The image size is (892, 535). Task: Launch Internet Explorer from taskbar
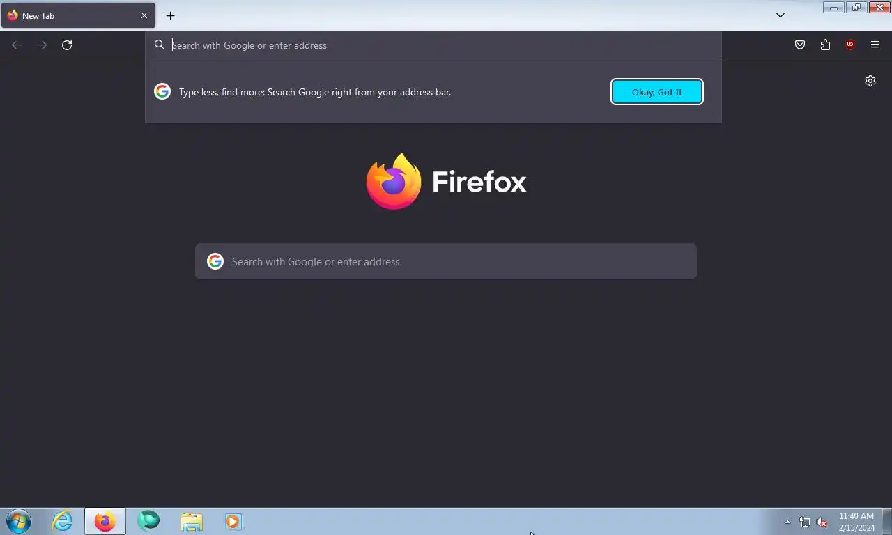click(63, 521)
